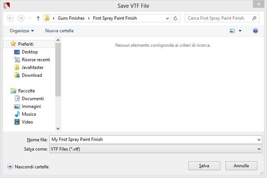The image size is (267, 178).
Task: Select Desktop in the sidebar
Action: coord(30,52)
